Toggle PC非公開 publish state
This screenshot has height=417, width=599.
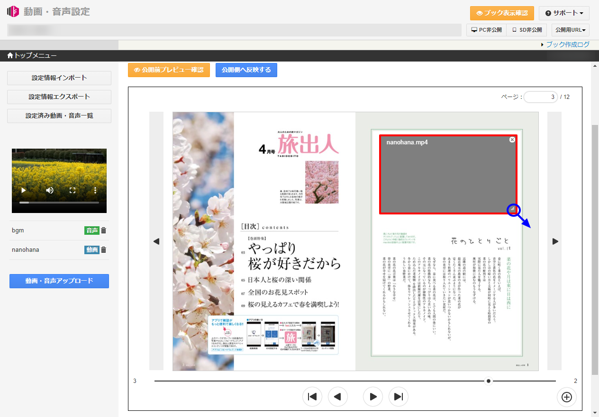click(x=486, y=30)
